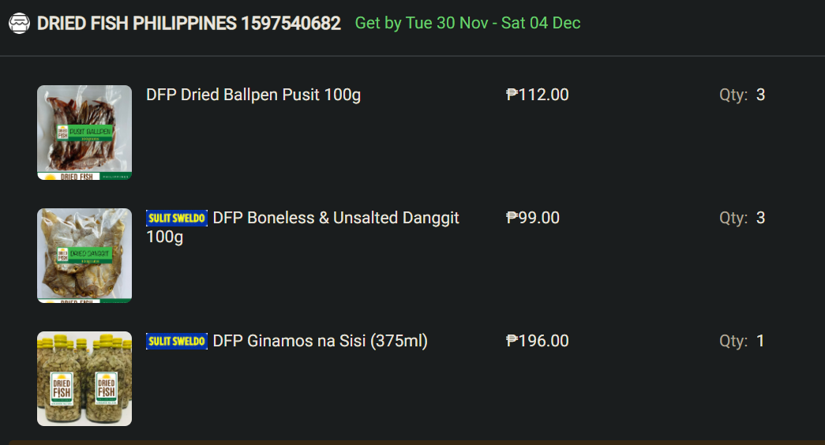Select the ₱112.00 price
Image resolution: width=825 pixels, height=445 pixels.
(x=538, y=95)
